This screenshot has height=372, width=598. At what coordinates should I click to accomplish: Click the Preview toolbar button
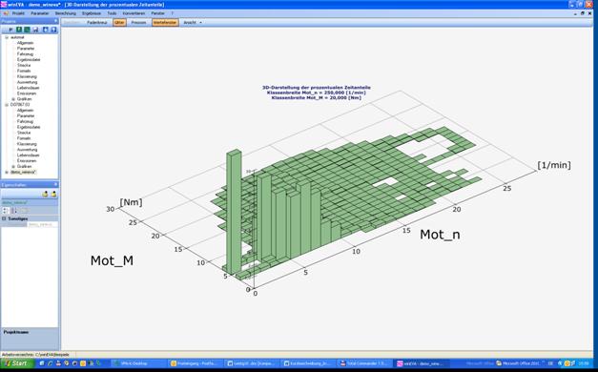point(138,23)
